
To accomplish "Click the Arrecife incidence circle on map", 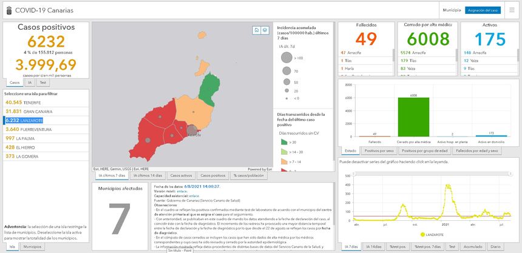I will [191, 130].
